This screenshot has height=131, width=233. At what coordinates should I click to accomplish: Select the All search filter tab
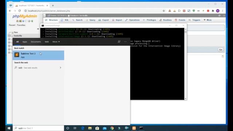pyautogui.click(x=17, y=42)
